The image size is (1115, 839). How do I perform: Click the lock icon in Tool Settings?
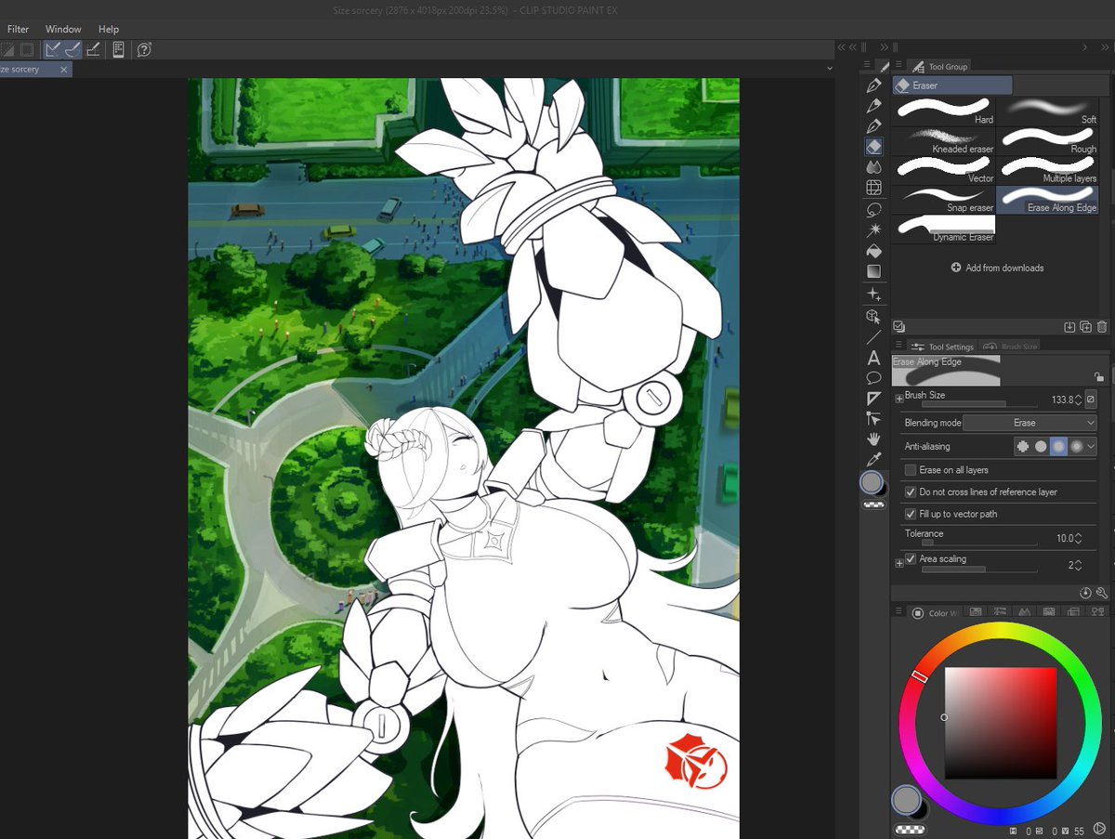click(x=1099, y=376)
